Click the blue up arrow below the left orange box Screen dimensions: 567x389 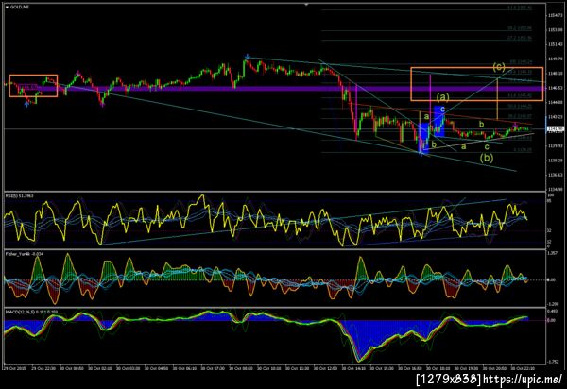(26, 104)
